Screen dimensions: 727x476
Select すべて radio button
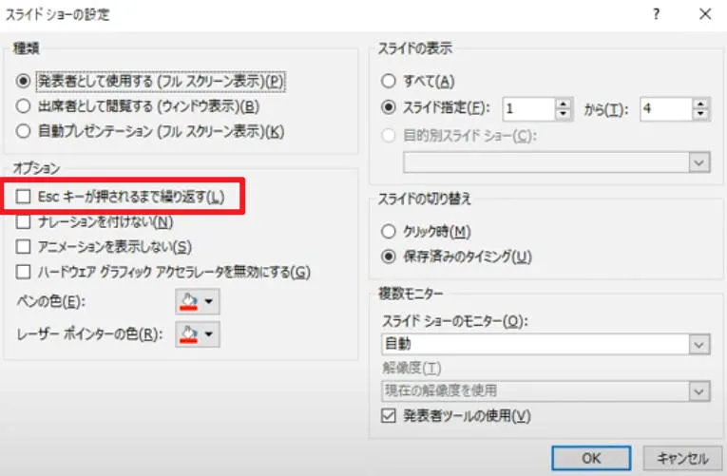(389, 81)
